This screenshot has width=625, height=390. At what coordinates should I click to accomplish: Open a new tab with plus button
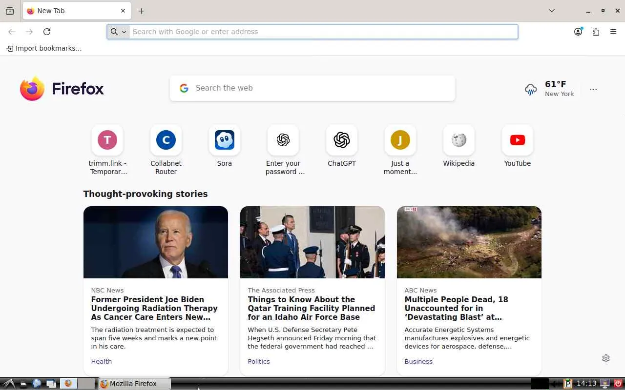pos(141,11)
